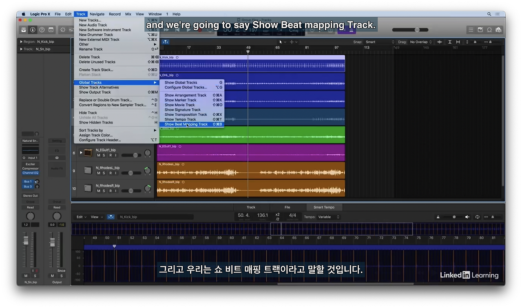The image size is (522, 308).
Task: Toggle Flex button in Smart Tempo editor
Action: [111, 217]
